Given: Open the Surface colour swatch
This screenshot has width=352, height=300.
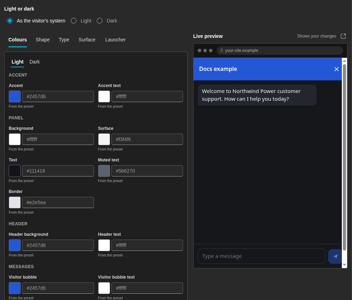Looking at the screenshot, I should [104, 139].
